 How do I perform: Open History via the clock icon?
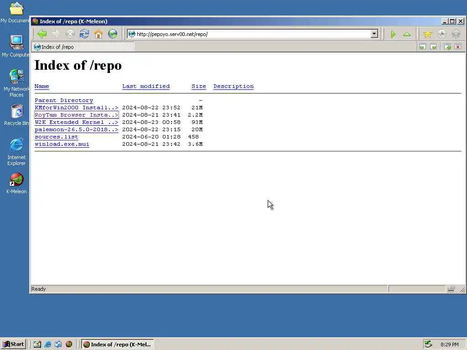(x=441, y=34)
